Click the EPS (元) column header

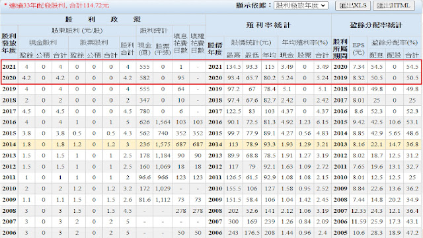(x=358, y=48)
